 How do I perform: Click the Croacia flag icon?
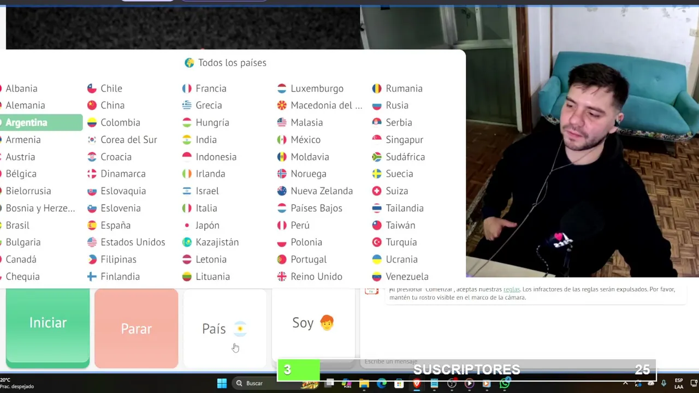pyautogui.click(x=92, y=157)
